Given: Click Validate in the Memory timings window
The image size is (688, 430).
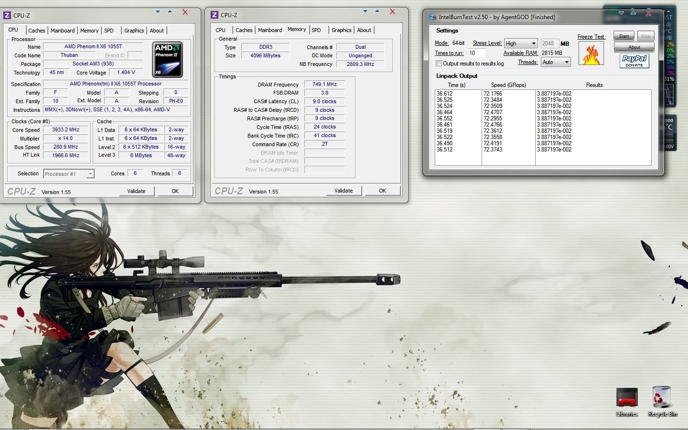Looking at the screenshot, I should (x=344, y=191).
